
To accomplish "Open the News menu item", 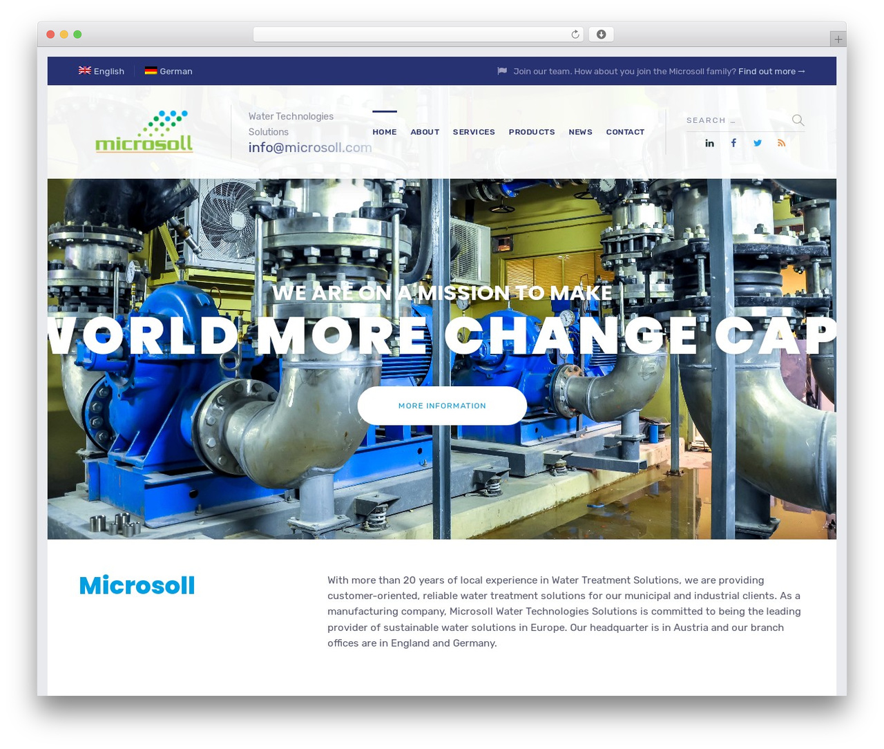I will coord(580,132).
